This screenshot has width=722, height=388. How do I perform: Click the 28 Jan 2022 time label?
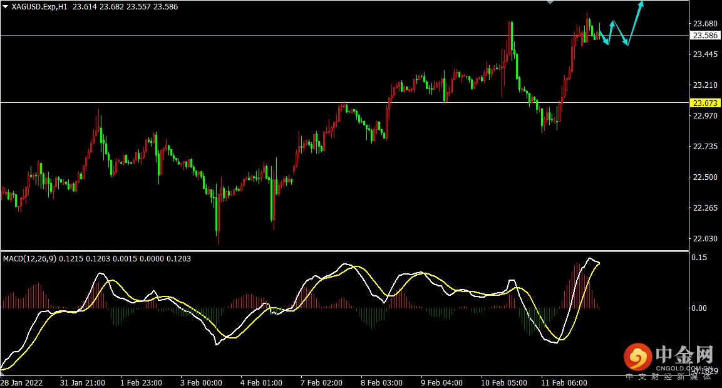coord(22,383)
